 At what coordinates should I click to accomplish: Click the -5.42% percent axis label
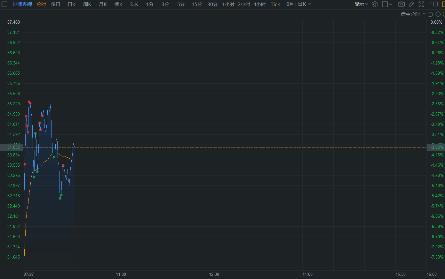tap(437, 196)
